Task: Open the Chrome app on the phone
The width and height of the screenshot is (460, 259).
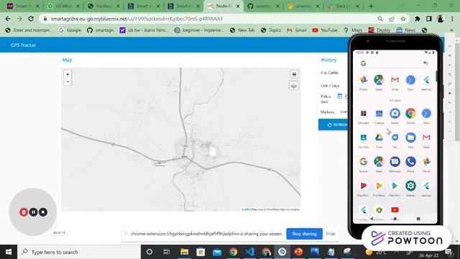Action: [410, 114]
